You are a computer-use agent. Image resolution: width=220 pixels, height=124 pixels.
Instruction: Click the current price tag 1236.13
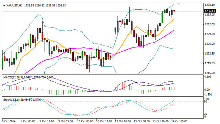click(210, 11)
